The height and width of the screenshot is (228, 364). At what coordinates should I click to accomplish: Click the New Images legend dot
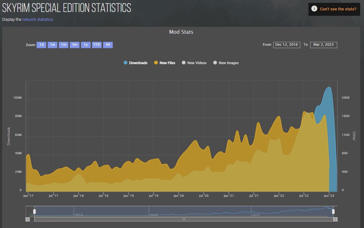pyautogui.click(x=214, y=63)
